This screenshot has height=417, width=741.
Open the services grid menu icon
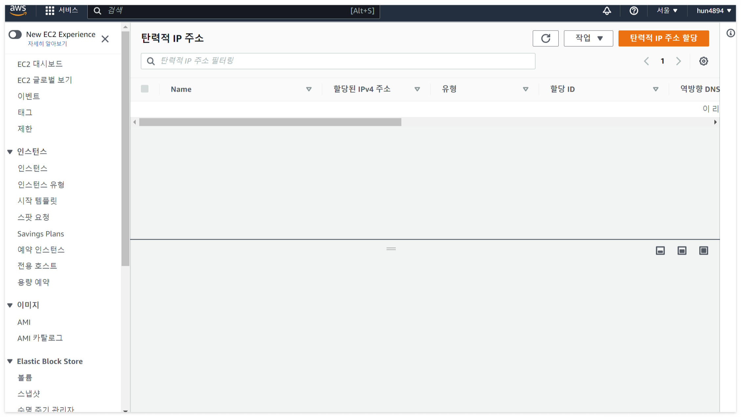coord(50,11)
